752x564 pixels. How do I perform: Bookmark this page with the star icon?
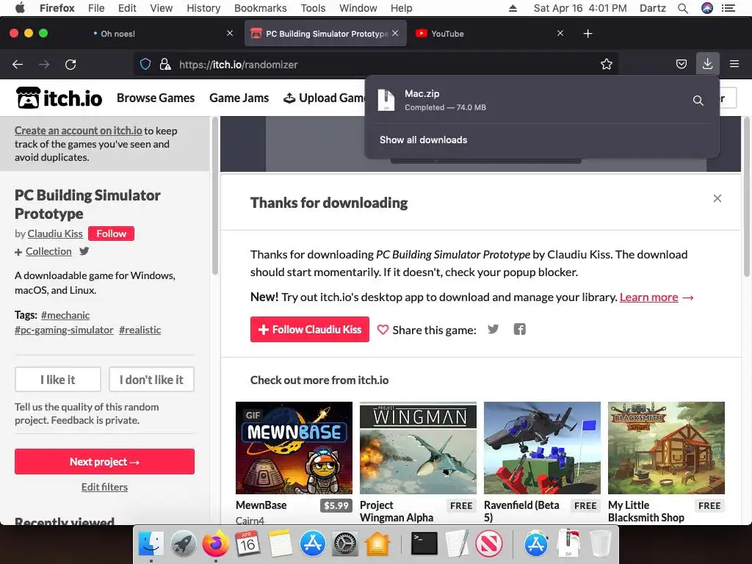point(606,65)
